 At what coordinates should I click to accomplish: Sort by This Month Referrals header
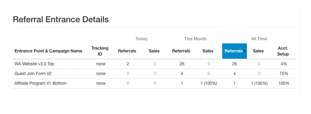click(181, 51)
